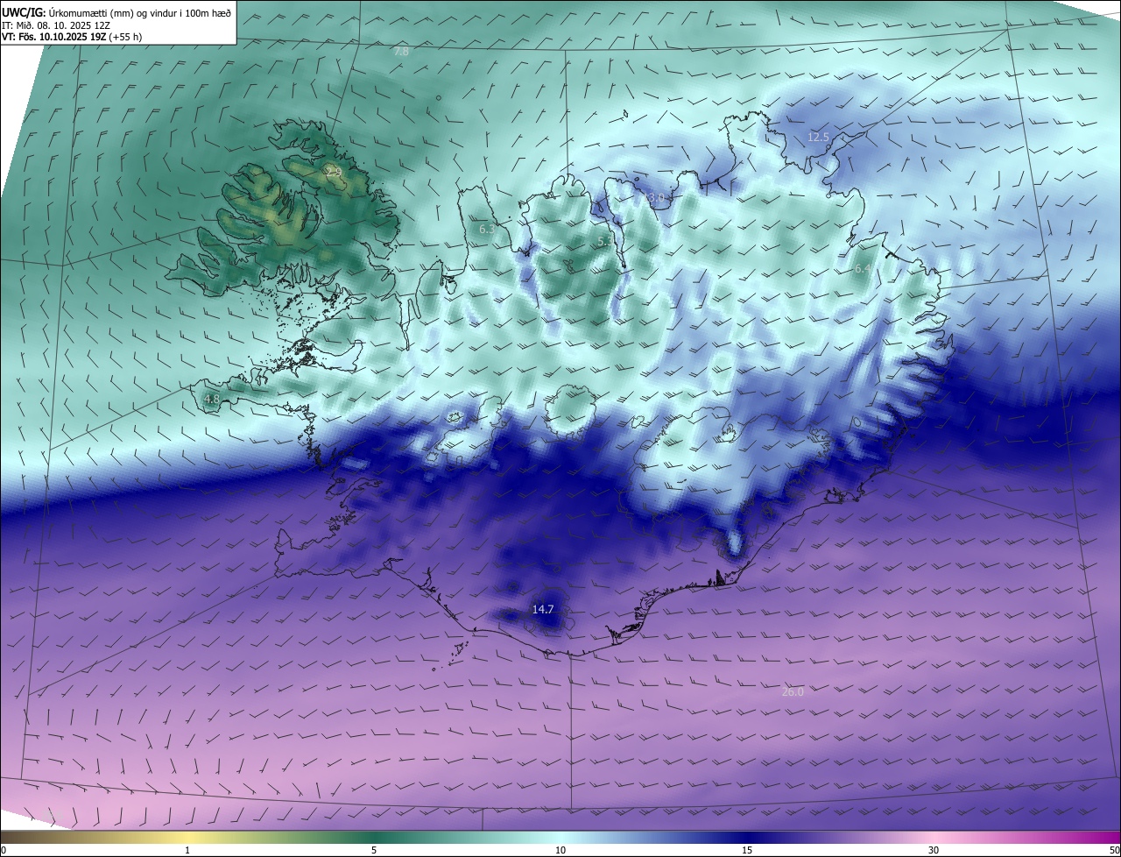Click the UWC/IG Úrkomumætti title line
The height and width of the screenshot is (857, 1121).
click(x=116, y=12)
